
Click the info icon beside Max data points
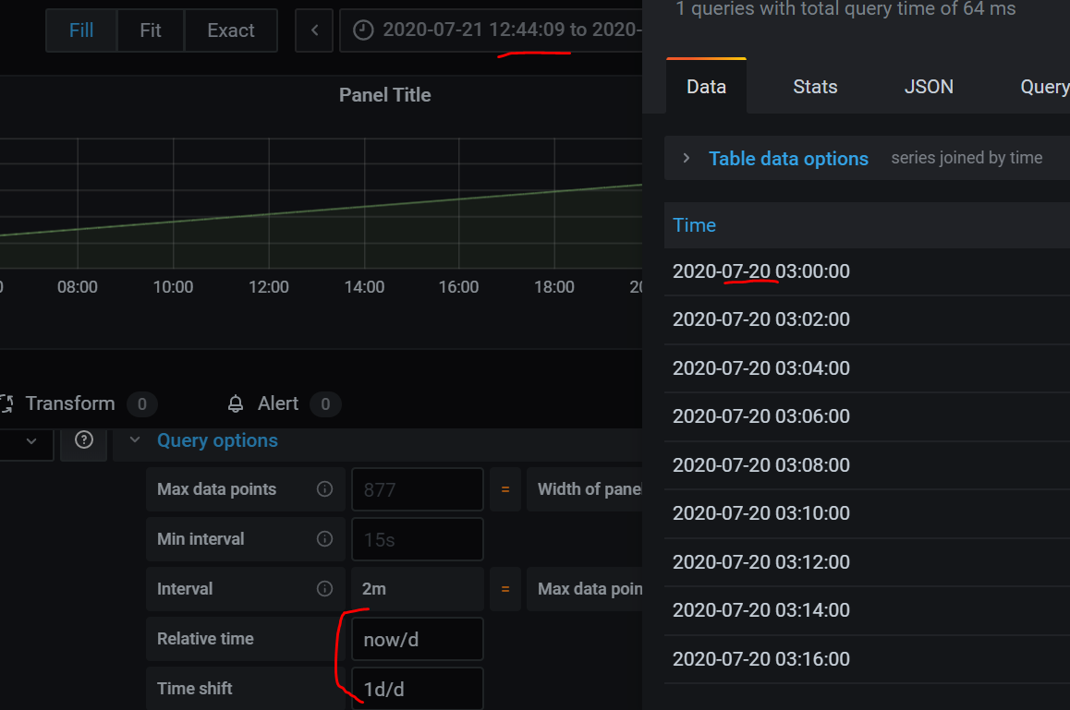(324, 489)
